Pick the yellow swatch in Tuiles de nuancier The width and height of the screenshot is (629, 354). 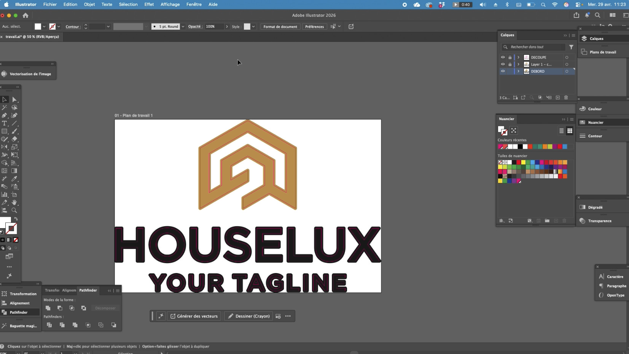click(523, 162)
